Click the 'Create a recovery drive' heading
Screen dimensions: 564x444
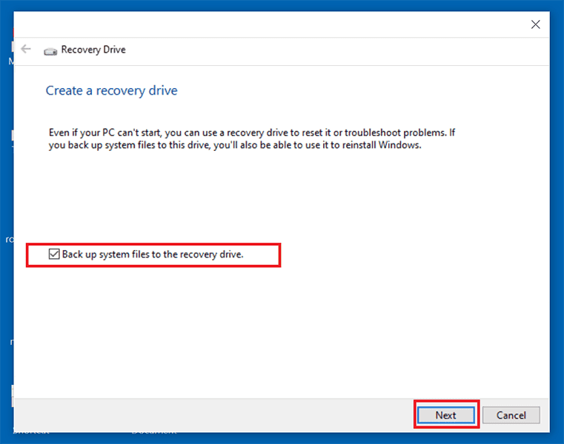point(111,90)
